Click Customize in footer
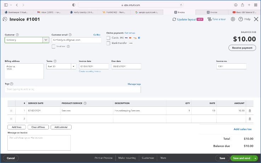Screen dimensions: 261x163 [x=148, y=158]
